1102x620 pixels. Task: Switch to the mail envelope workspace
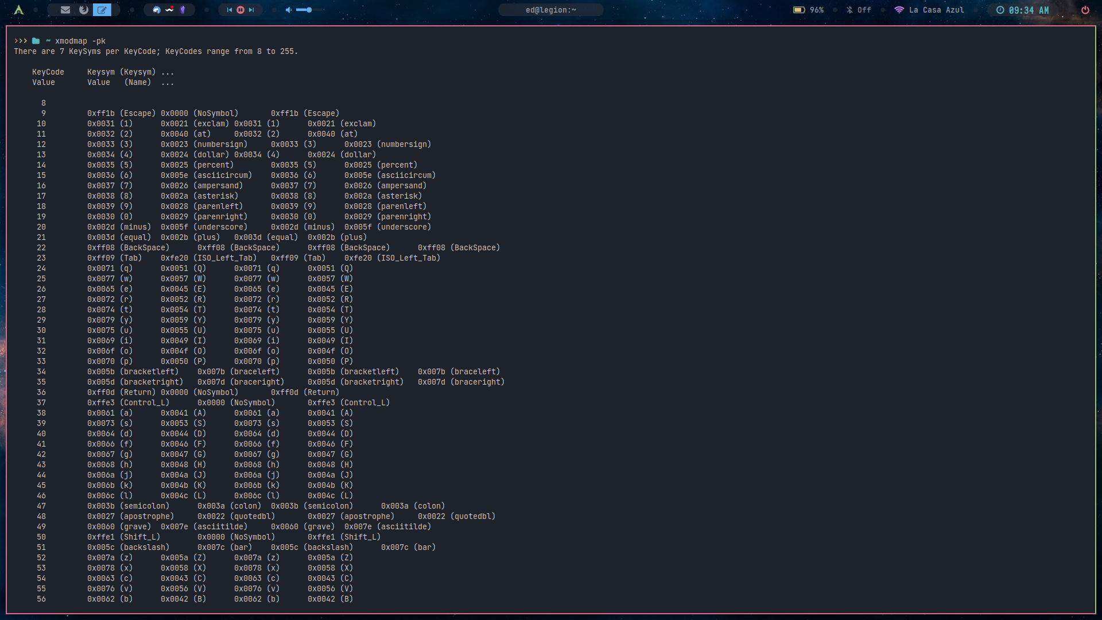click(x=65, y=10)
